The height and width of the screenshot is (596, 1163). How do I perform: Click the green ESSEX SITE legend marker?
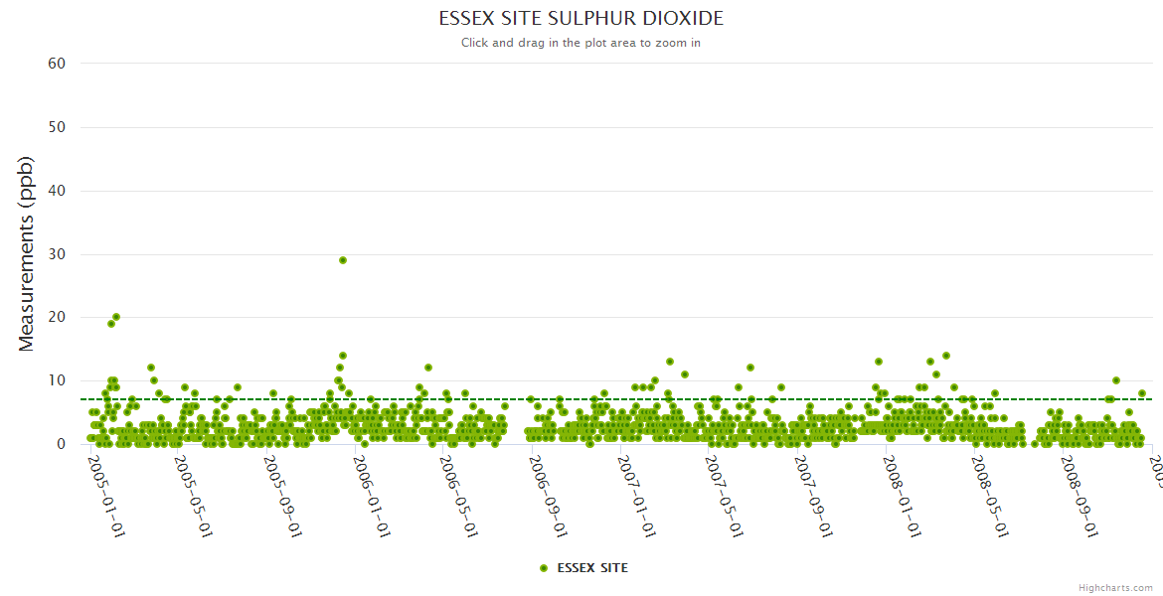(544, 568)
